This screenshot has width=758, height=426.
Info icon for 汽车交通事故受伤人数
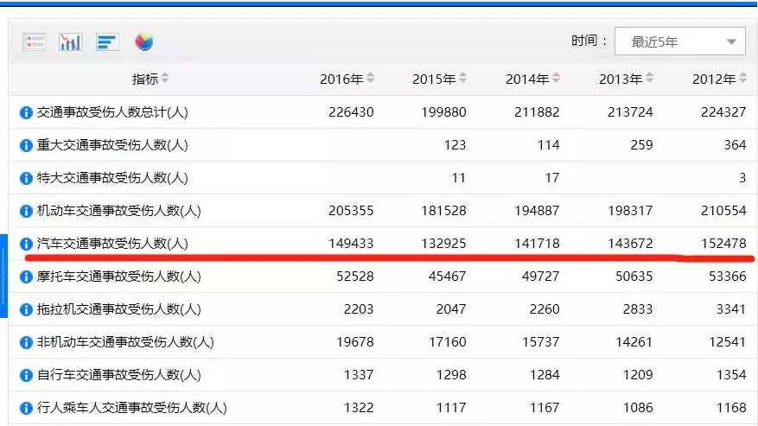coord(26,245)
